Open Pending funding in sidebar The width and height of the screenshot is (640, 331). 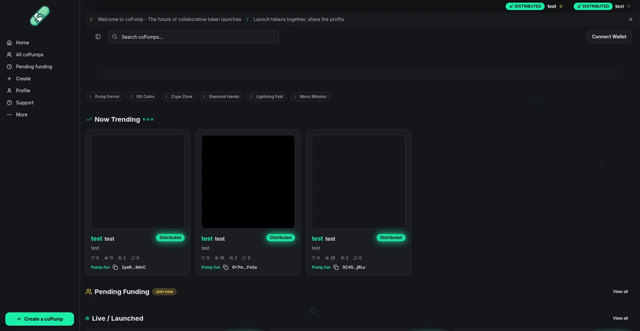34,67
